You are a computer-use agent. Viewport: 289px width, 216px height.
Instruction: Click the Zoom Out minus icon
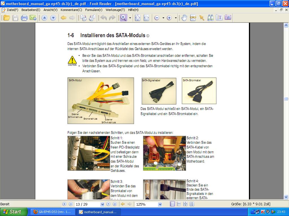click(157, 18)
